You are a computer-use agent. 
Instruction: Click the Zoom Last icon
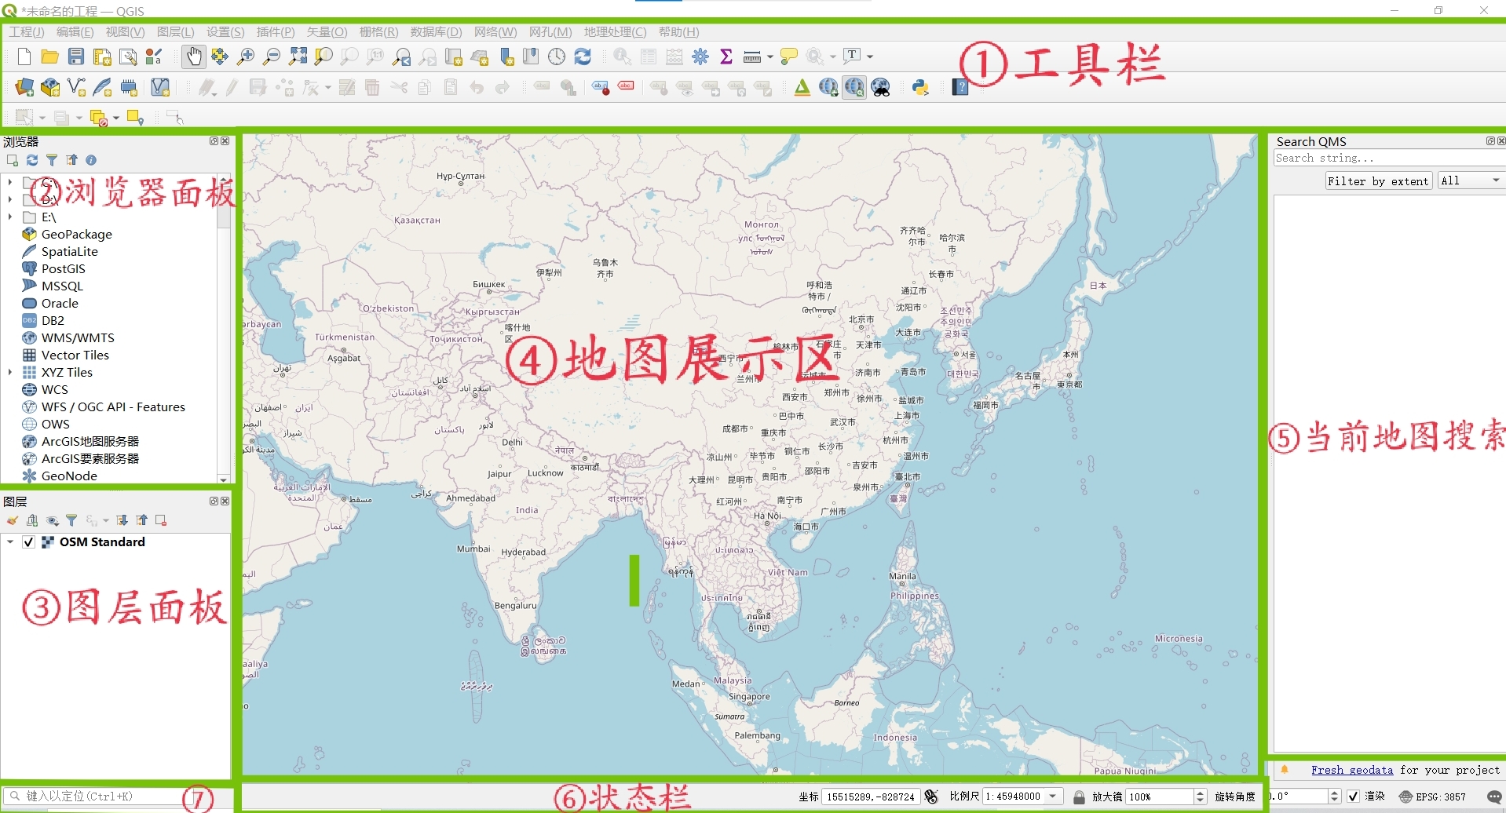401,57
